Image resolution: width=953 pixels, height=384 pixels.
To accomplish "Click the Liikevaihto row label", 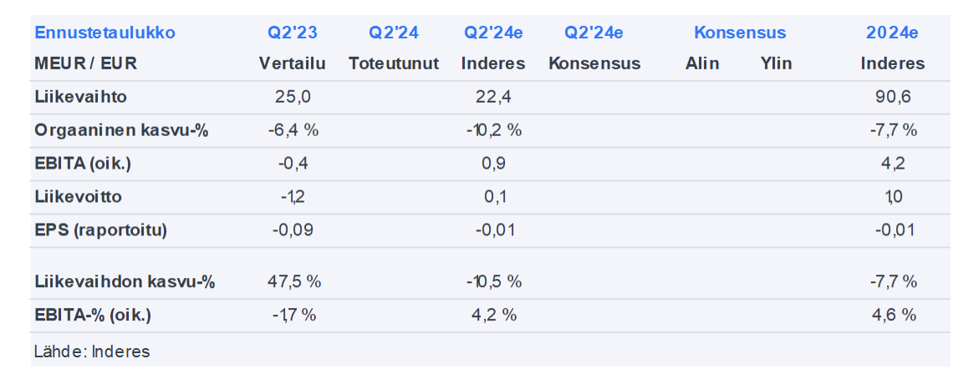I will pos(81,97).
